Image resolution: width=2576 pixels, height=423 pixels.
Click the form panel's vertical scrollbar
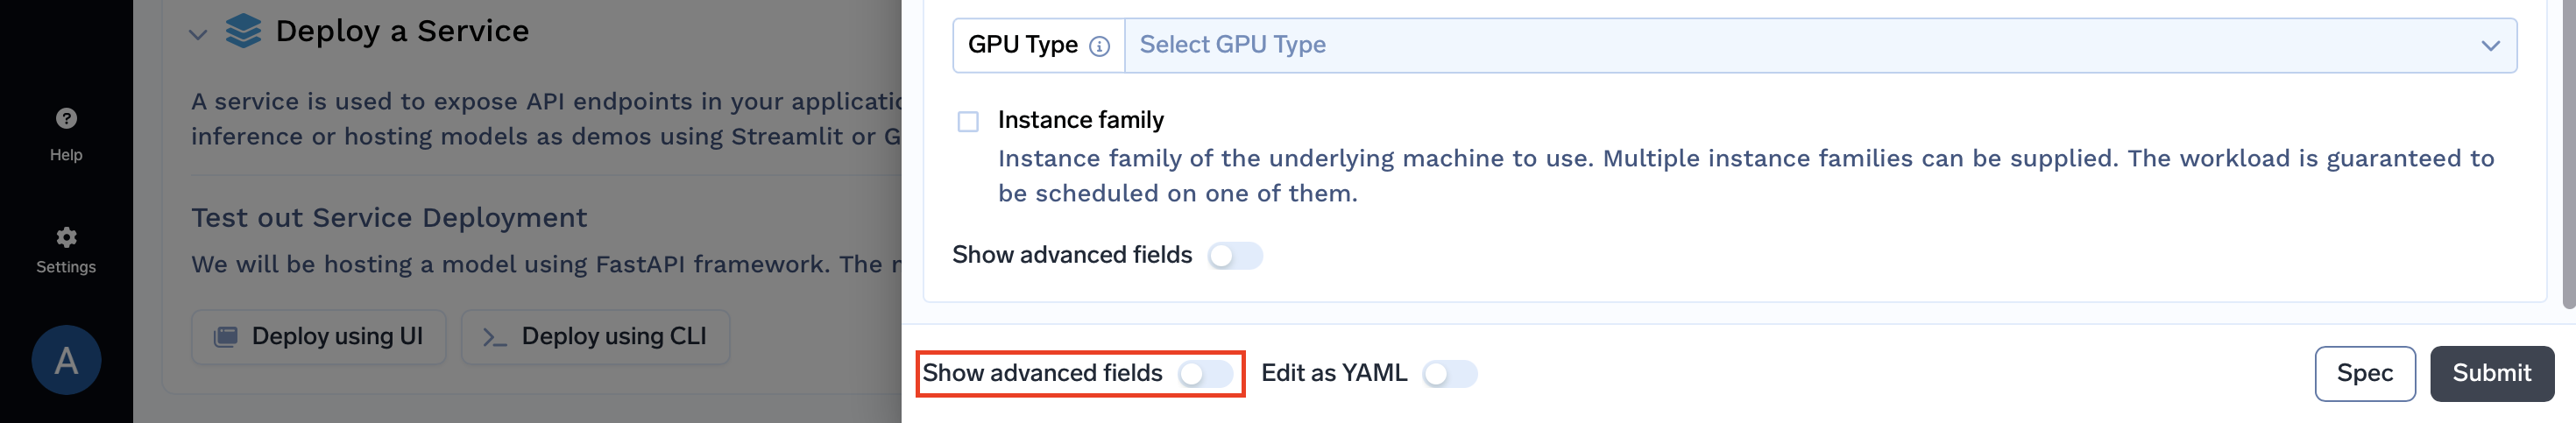(x=2567, y=150)
